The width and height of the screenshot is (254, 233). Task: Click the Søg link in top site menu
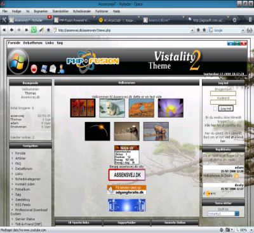tap(60, 43)
